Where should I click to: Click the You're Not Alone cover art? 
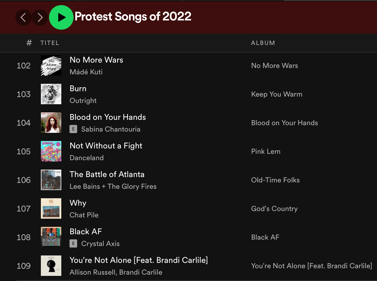click(51, 266)
